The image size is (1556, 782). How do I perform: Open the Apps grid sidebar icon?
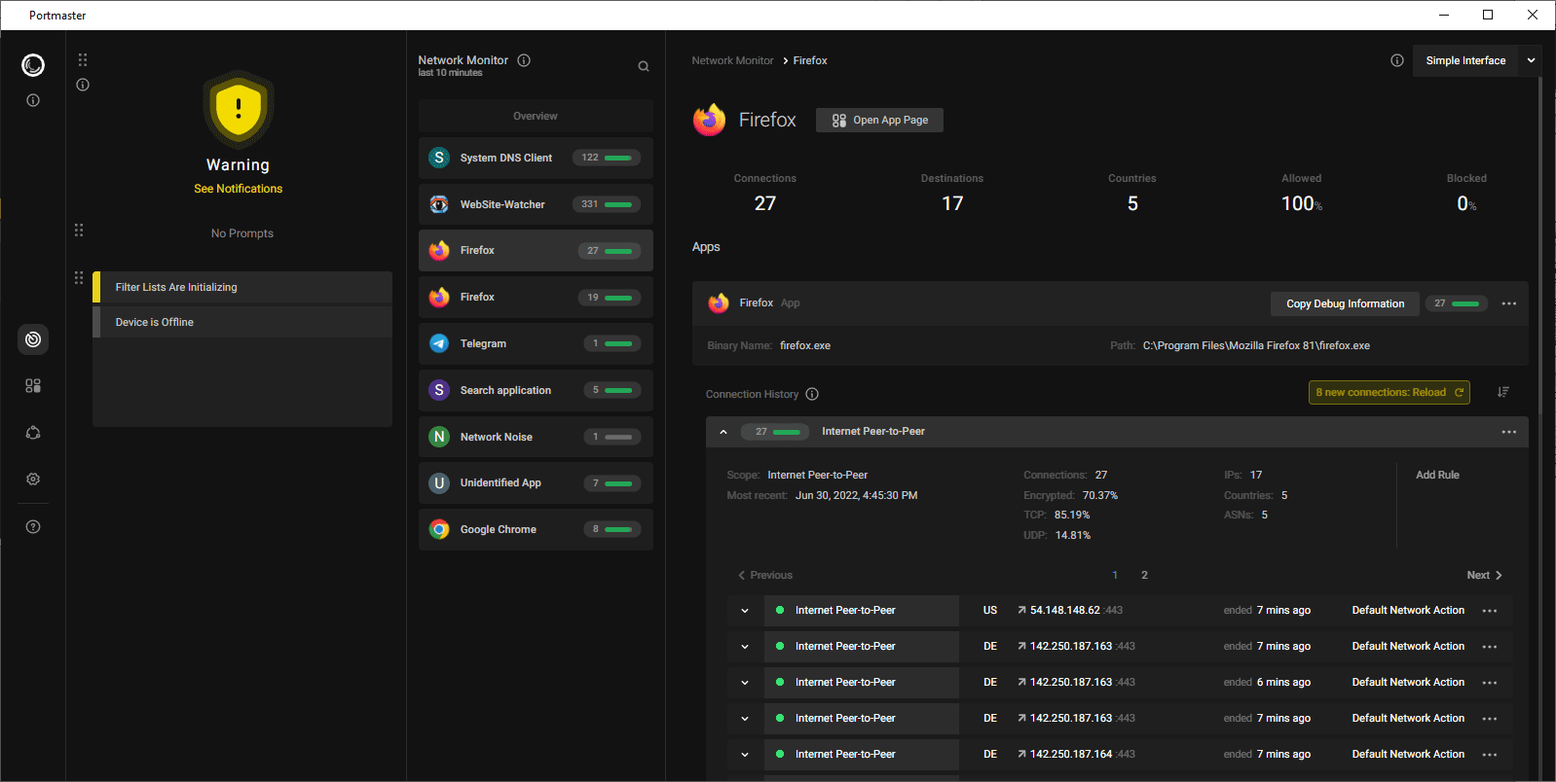point(33,386)
